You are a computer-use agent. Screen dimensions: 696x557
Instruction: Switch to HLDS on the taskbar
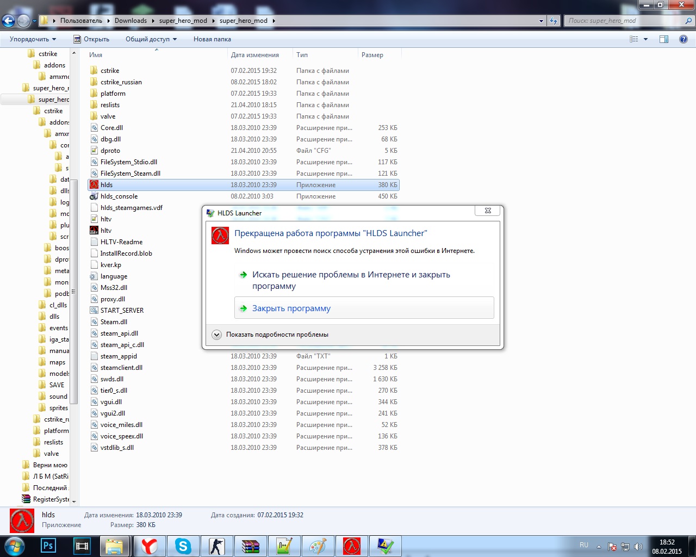(x=352, y=546)
